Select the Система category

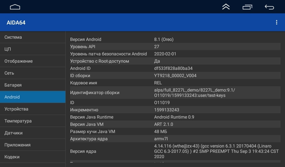pyautogui.click(x=33, y=37)
